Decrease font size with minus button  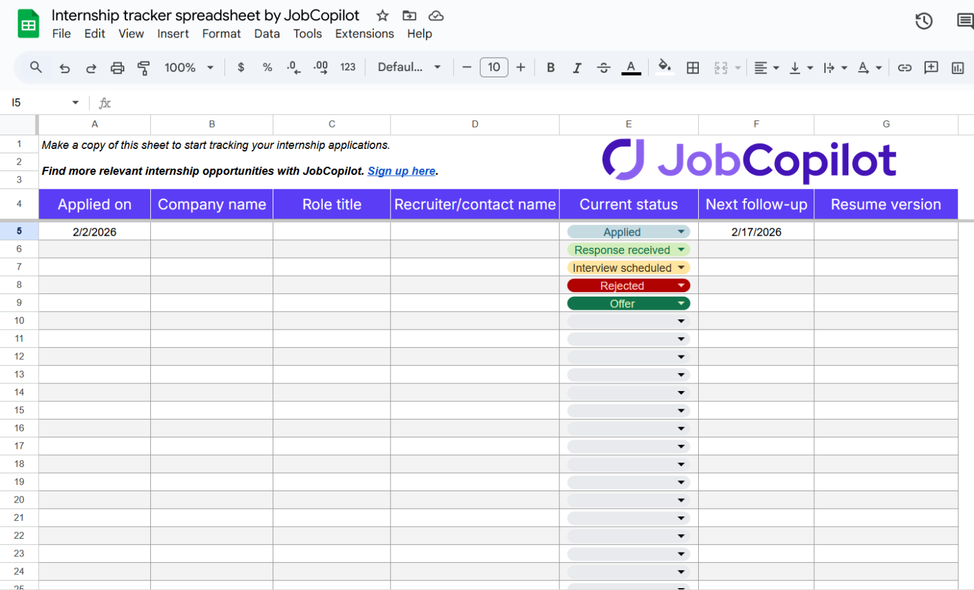point(467,67)
